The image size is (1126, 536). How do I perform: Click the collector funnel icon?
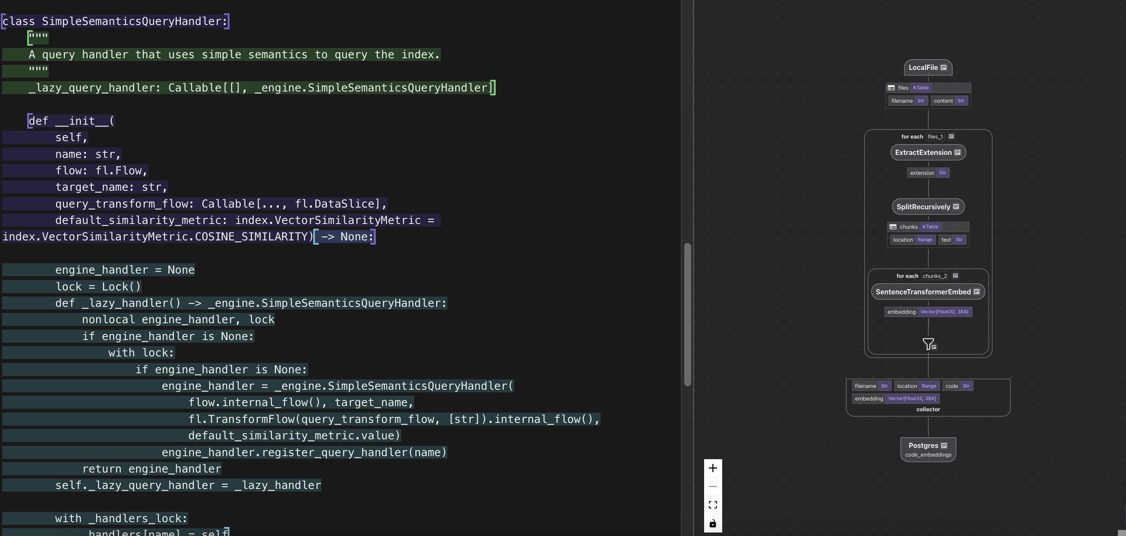[928, 344]
